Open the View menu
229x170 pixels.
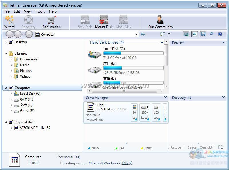(x=28, y=11)
